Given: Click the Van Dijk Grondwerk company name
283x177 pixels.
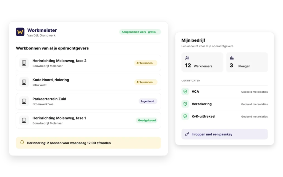Looking at the screenshot, I should [x=41, y=35].
